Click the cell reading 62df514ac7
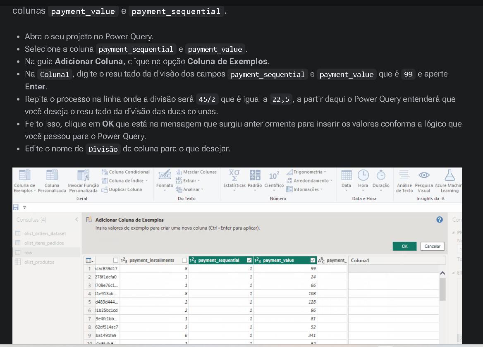The image size is (483, 347). [107, 327]
